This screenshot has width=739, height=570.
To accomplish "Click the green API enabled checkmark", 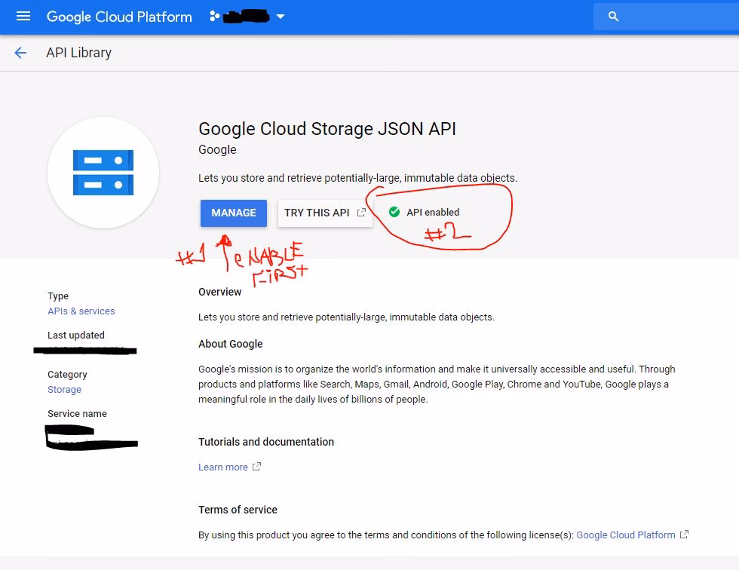I will point(394,213).
